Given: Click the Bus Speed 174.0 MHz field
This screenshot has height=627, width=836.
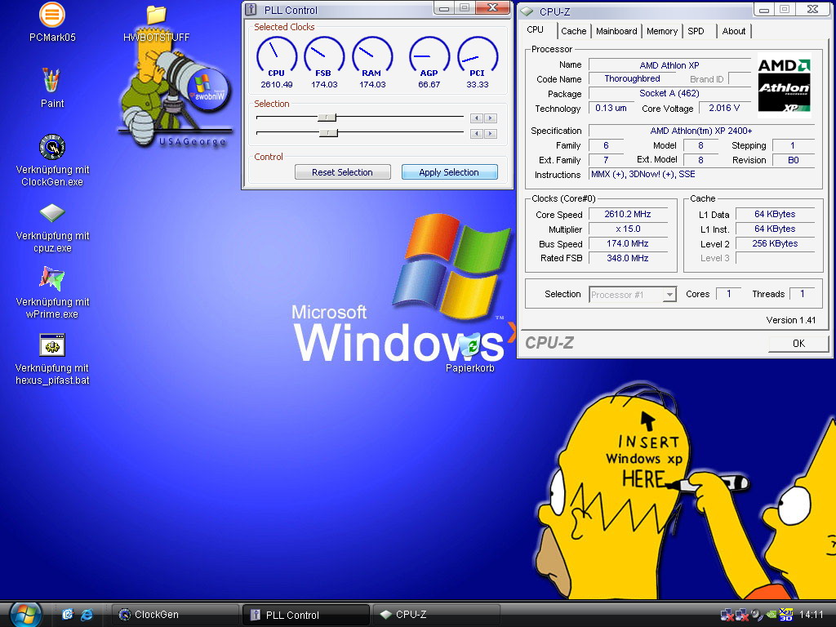Looking at the screenshot, I should [628, 243].
